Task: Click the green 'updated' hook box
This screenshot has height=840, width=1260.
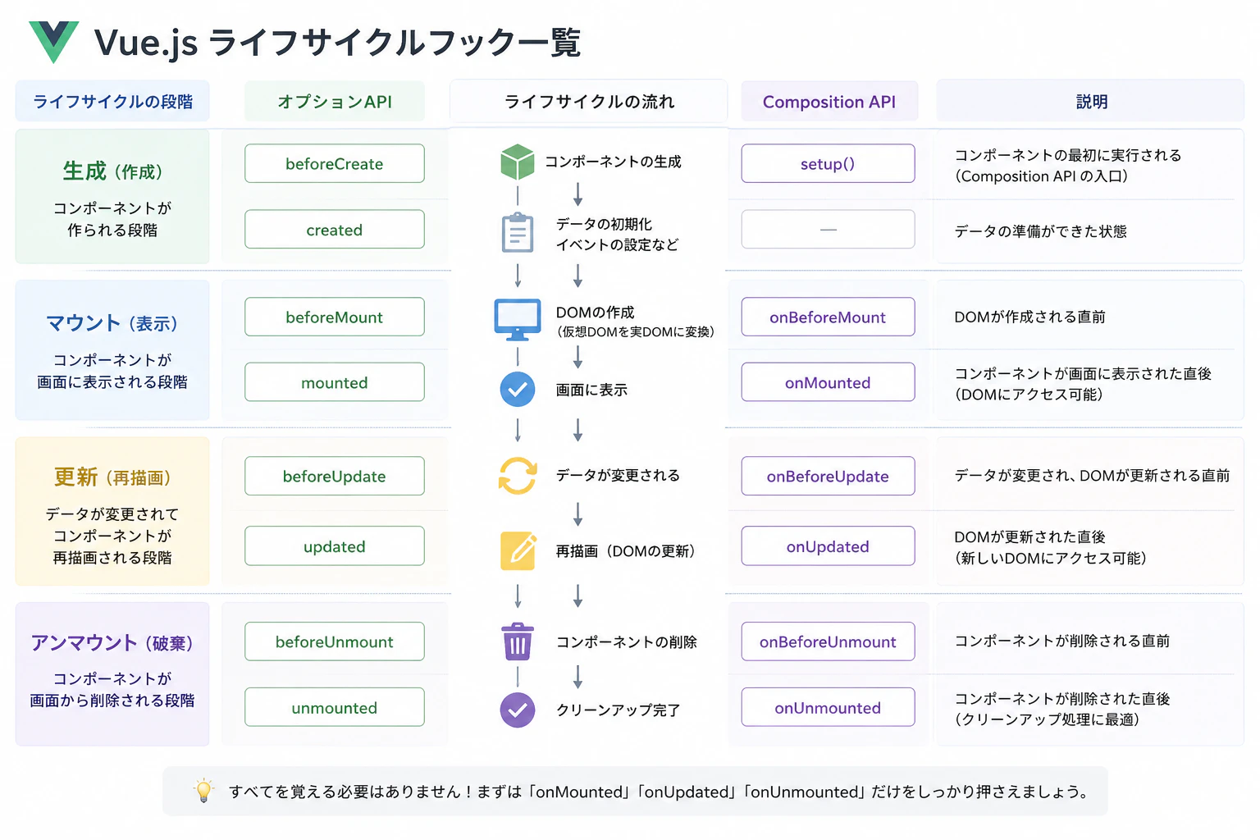Action: coord(335,546)
